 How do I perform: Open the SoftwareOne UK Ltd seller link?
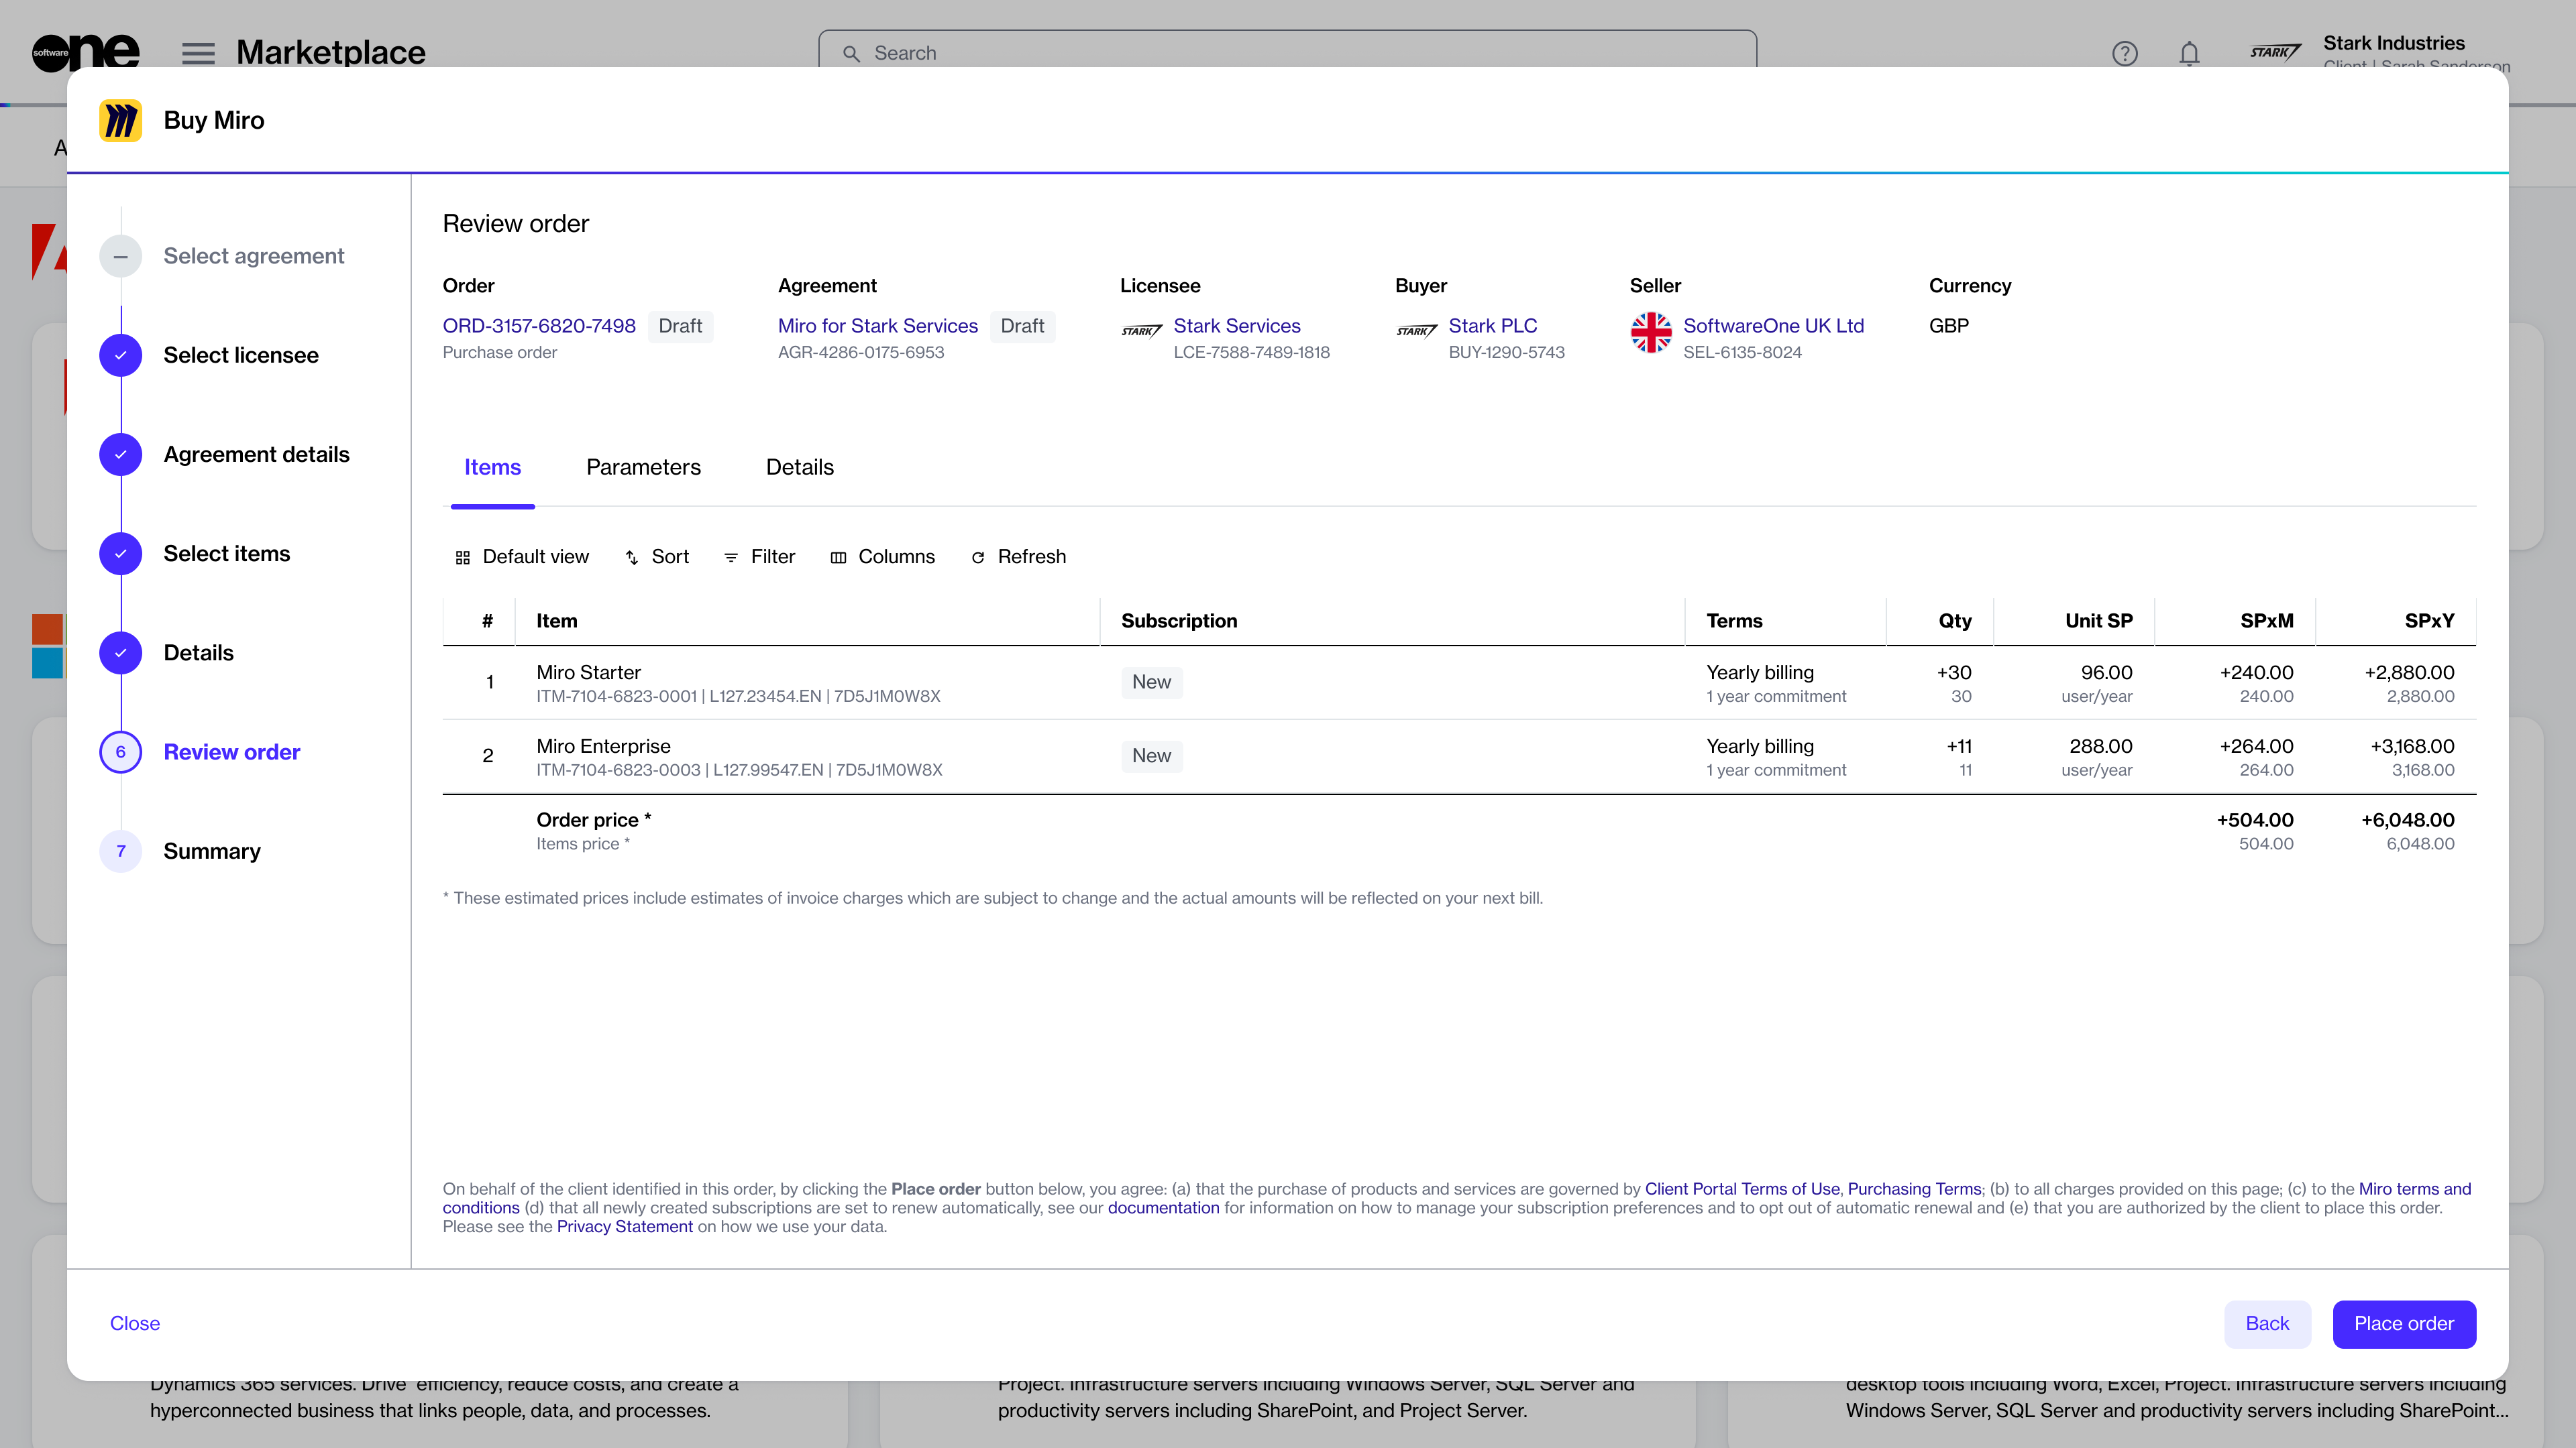click(x=1773, y=326)
